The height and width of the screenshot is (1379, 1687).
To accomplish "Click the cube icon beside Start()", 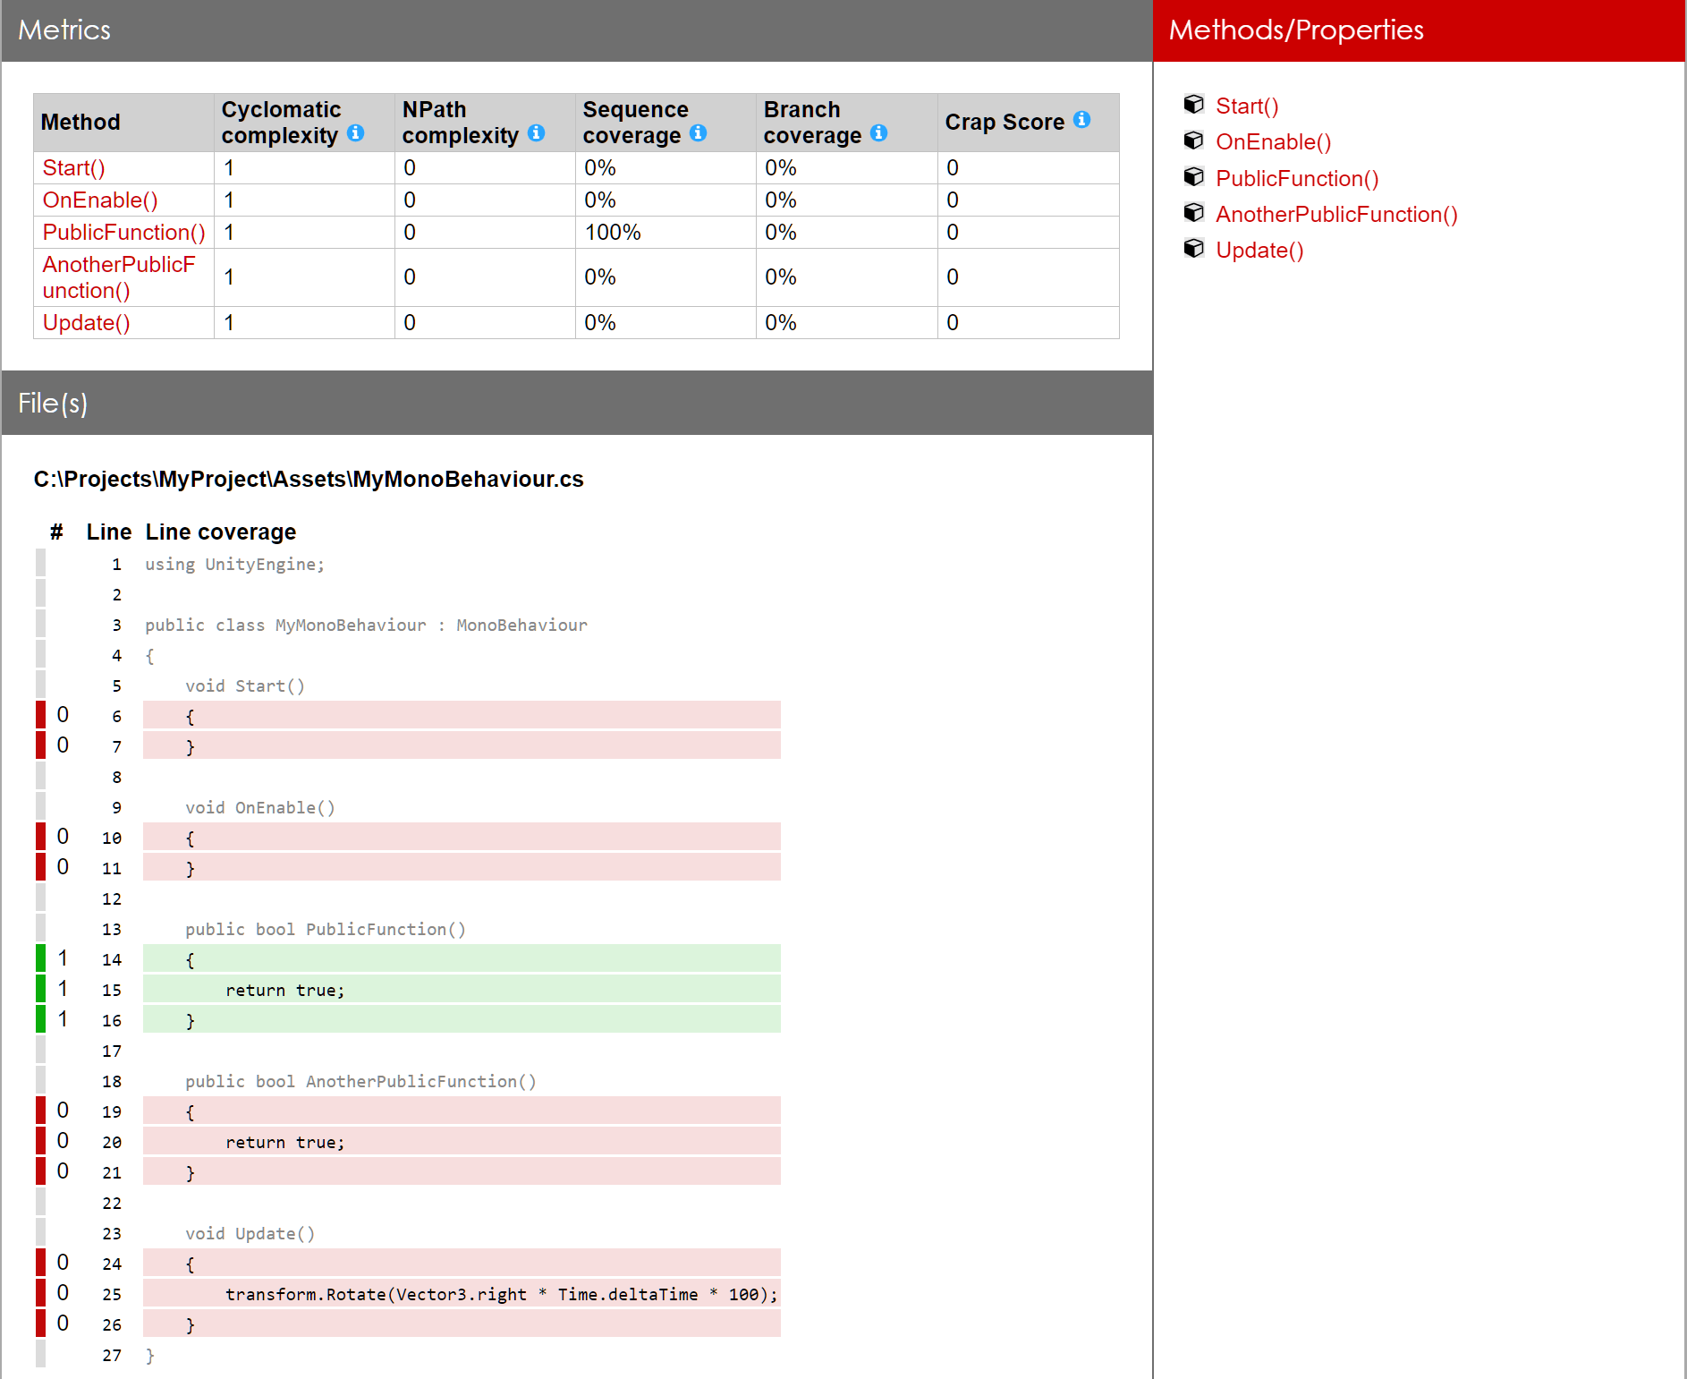I will pos(1194,104).
